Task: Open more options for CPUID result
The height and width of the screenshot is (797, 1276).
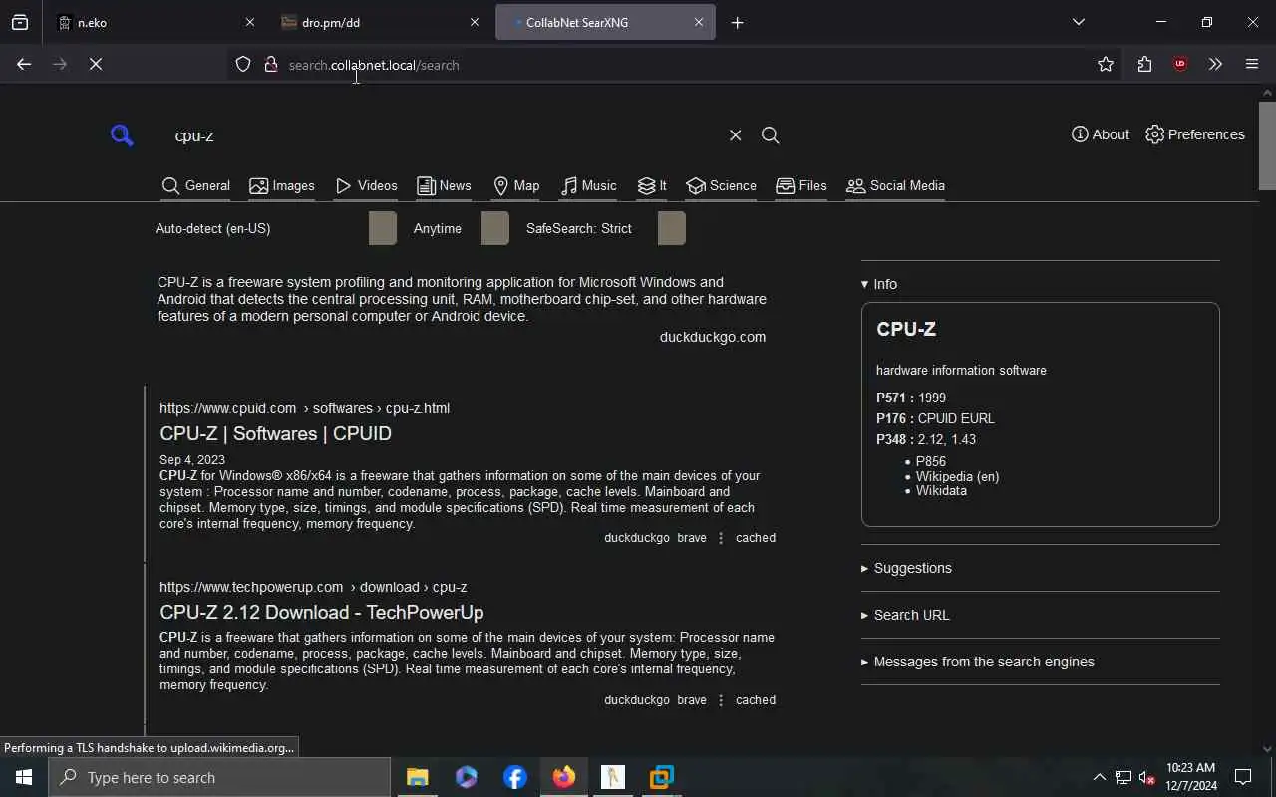Action: tap(721, 538)
